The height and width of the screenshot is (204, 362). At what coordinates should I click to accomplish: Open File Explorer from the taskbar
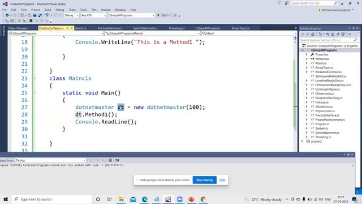pos(121,199)
